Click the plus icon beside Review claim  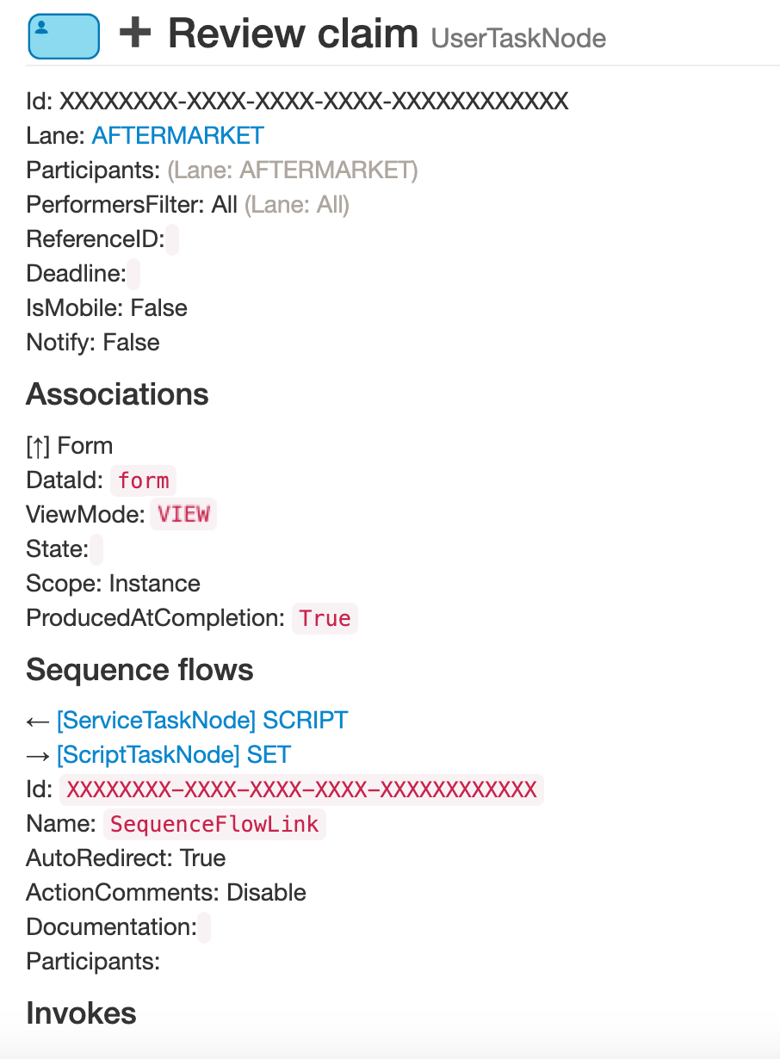(135, 34)
